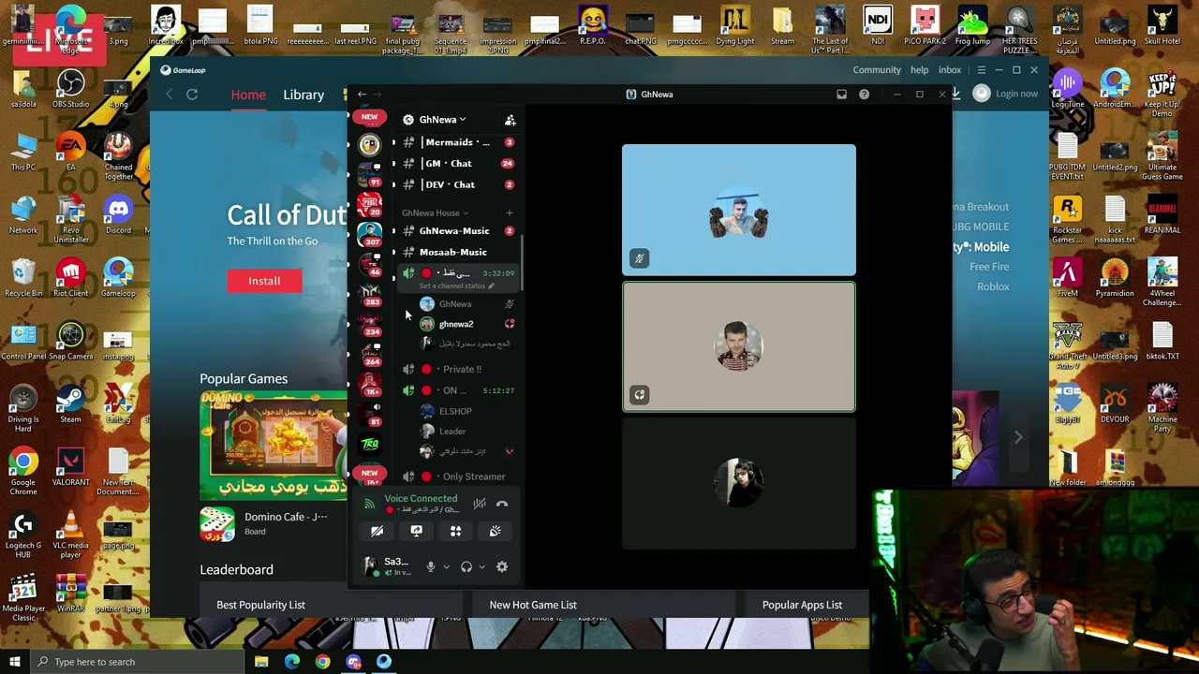Join the Only Streamer voice channel
The height and width of the screenshot is (674, 1199).
pyautogui.click(x=457, y=476)
